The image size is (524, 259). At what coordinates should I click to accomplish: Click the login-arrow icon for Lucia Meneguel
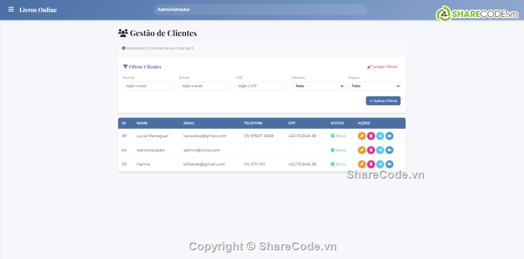coord(380,136)
